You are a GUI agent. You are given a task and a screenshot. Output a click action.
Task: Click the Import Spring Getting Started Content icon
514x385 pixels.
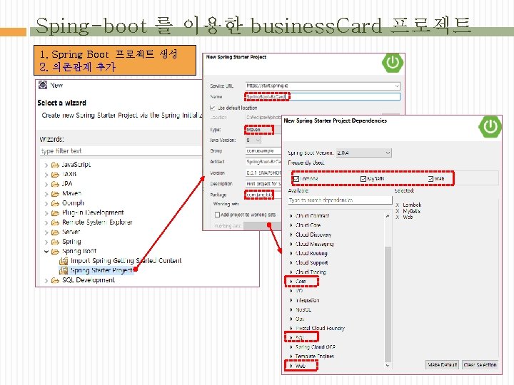pyautogui.click(x=64, y=261)
